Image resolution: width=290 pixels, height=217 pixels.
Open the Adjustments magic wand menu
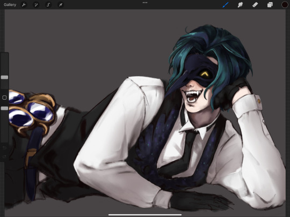coord(36,5)
